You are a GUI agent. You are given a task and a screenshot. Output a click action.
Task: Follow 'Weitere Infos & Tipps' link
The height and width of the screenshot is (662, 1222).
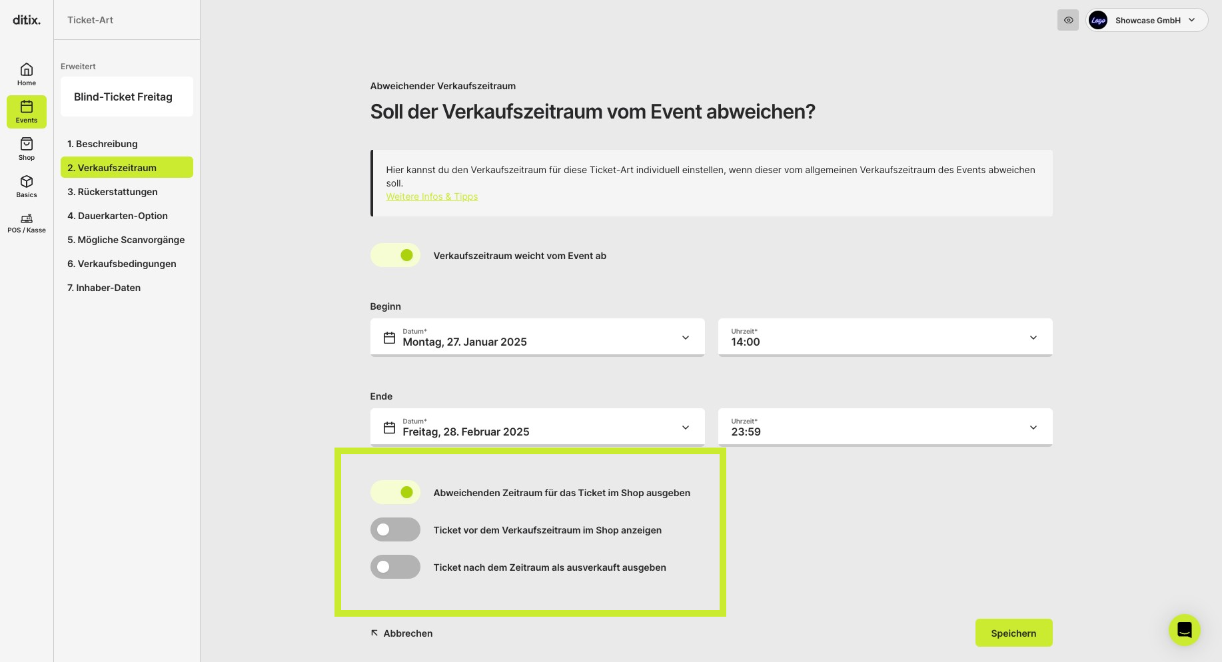point(432,196)
